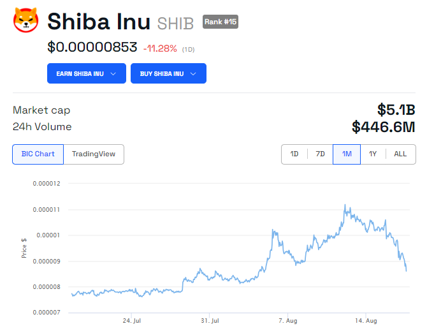Switch to the BIC Chart tab

(x=38, y=154)
